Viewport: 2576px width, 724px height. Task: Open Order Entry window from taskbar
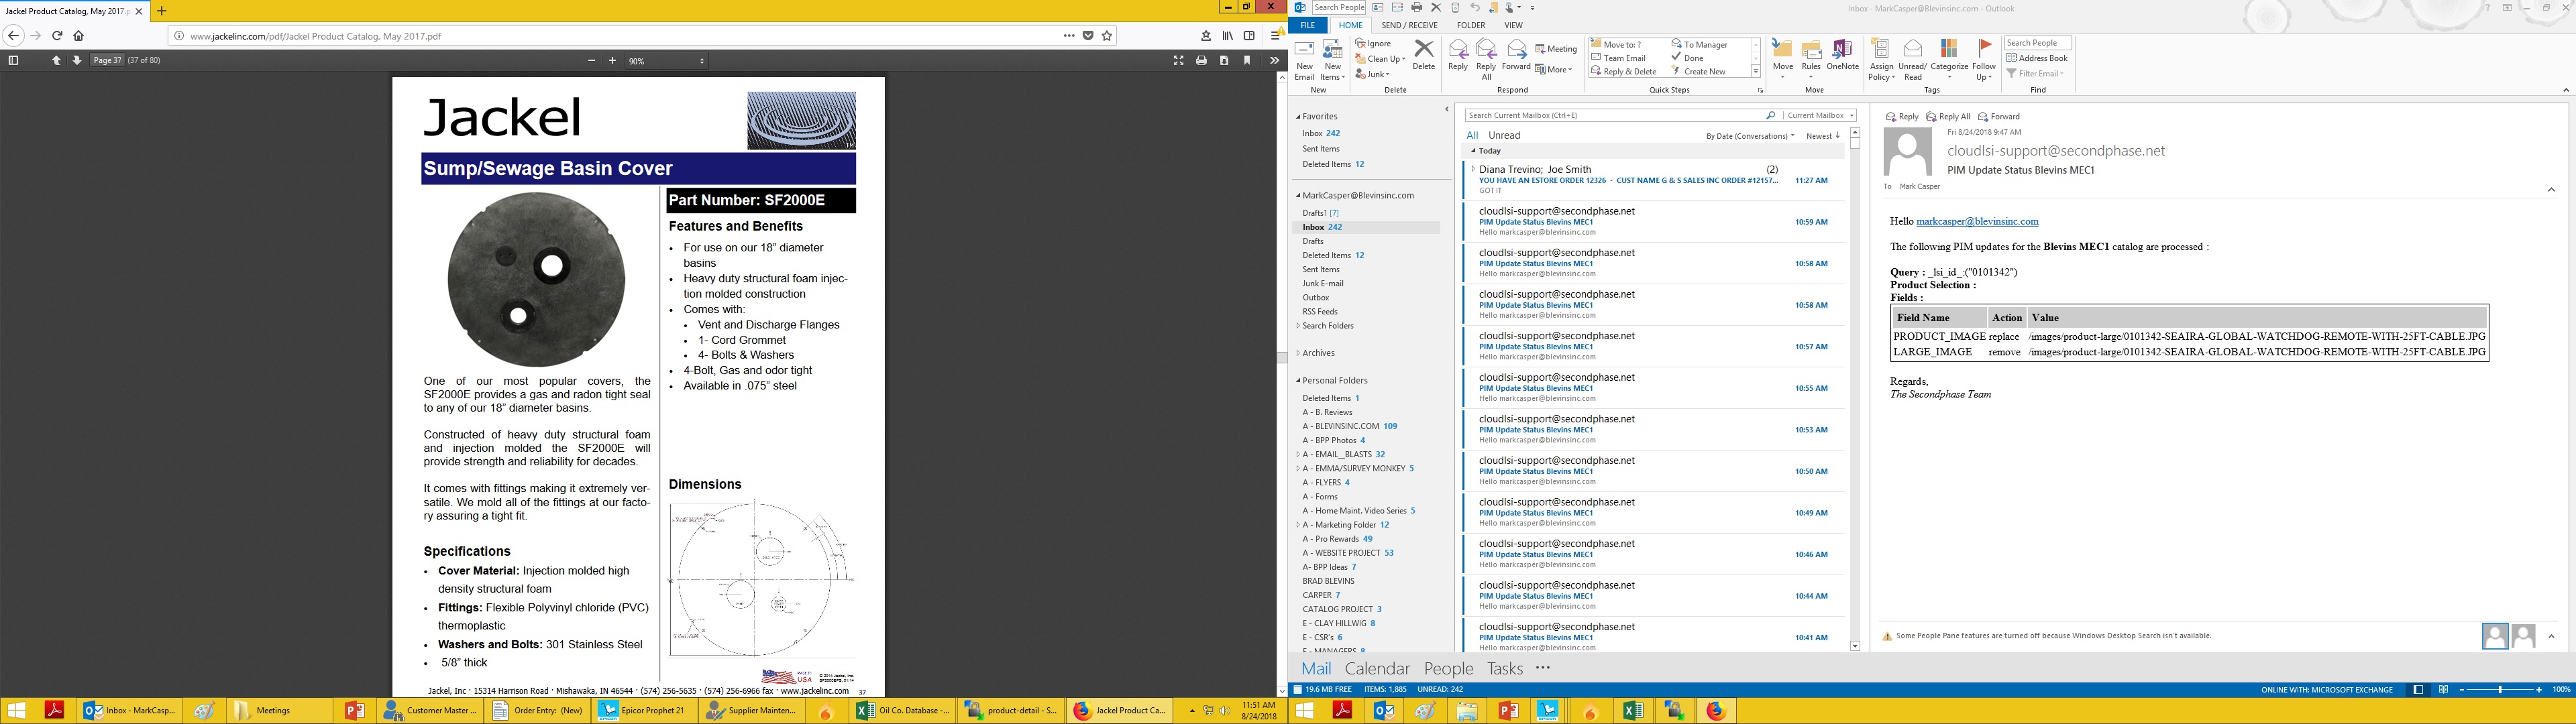[x=538, y=710]
